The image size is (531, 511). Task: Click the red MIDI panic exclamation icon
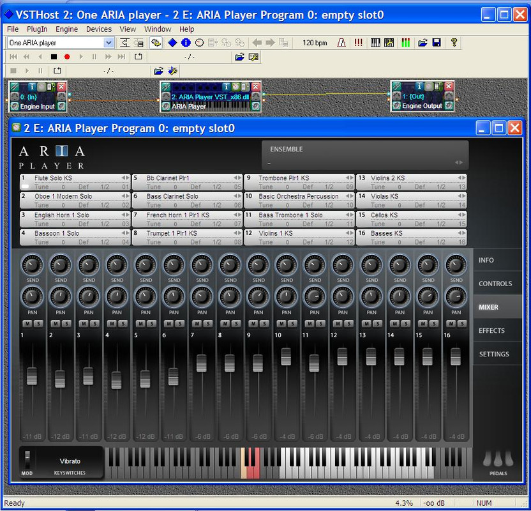click(x=358, y=43)
